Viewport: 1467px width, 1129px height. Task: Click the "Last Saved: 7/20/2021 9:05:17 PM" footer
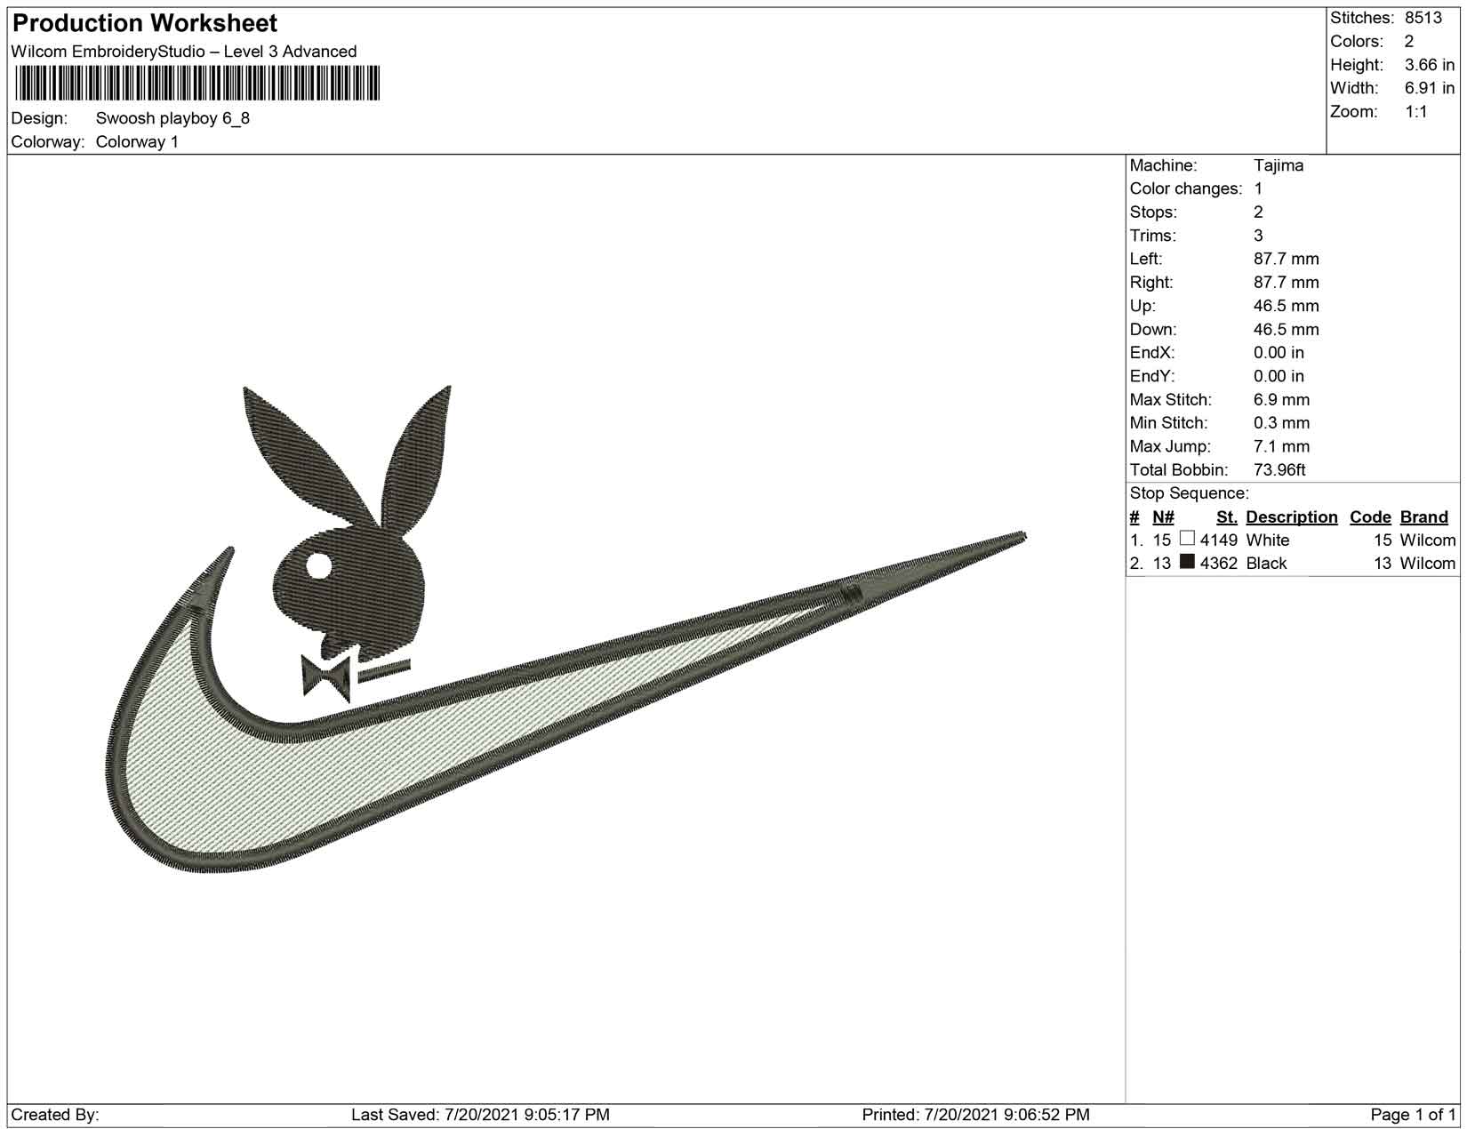[x=481, y=1115]
